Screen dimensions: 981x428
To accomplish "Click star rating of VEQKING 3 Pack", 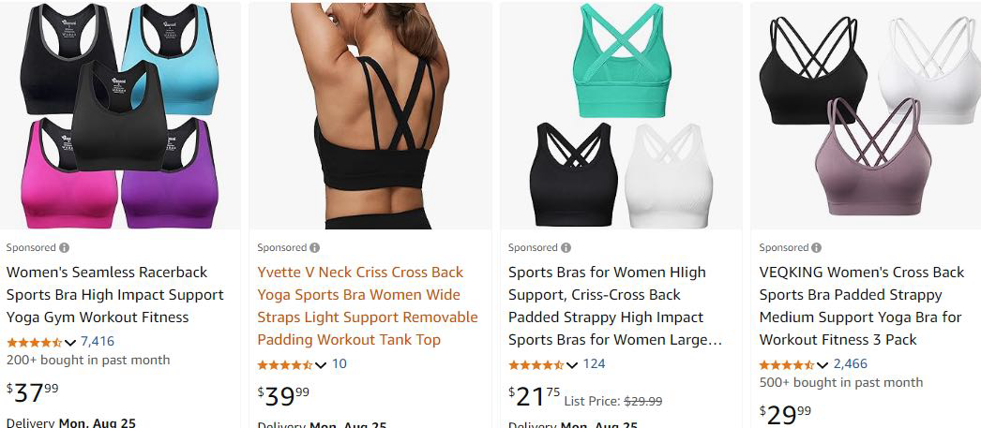I will (x=787, y=364).
